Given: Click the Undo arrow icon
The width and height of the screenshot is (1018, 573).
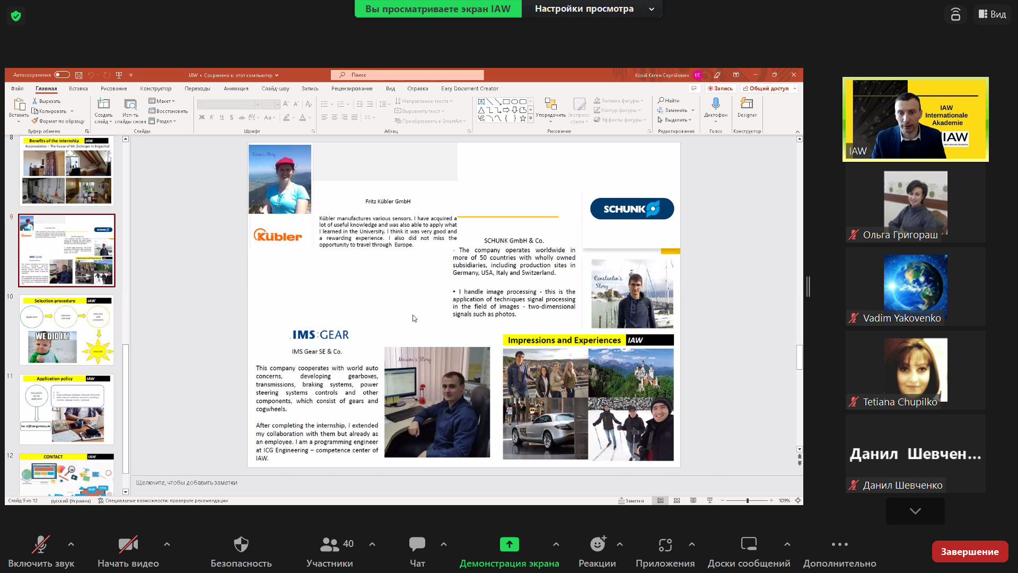Looking at the screenshot, I should point(91,75).
